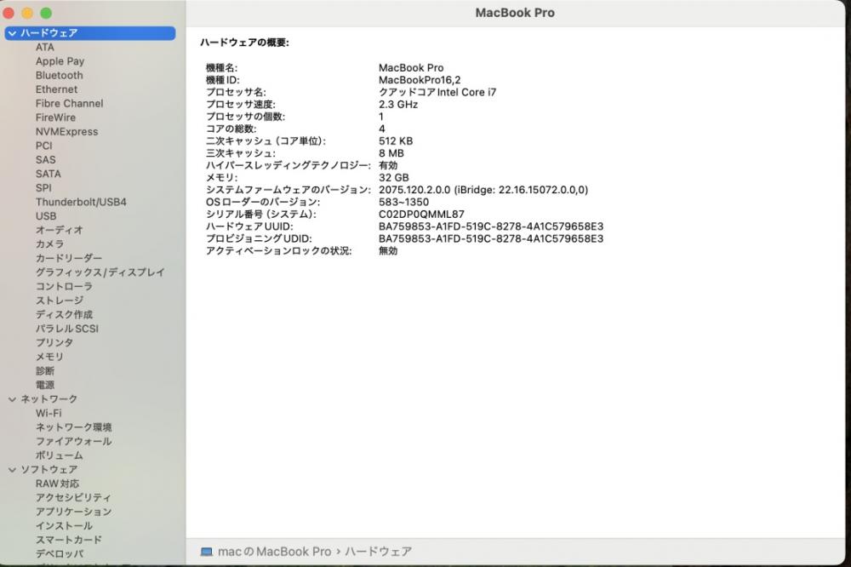The height and width of the screenshot is (567, 851).
Task: Minimize the window with the yellow button
Action: (x=27, y=13)
